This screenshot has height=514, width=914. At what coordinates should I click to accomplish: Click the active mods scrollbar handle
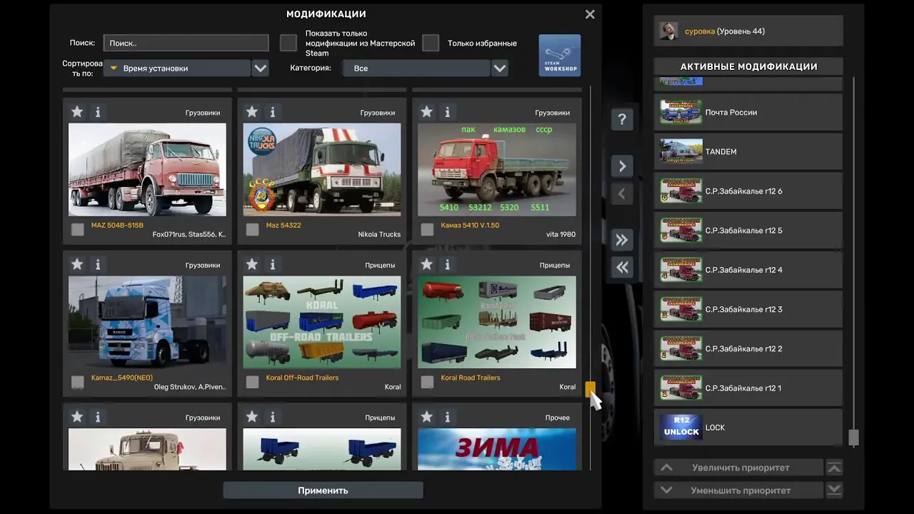(x=853, y=438)
